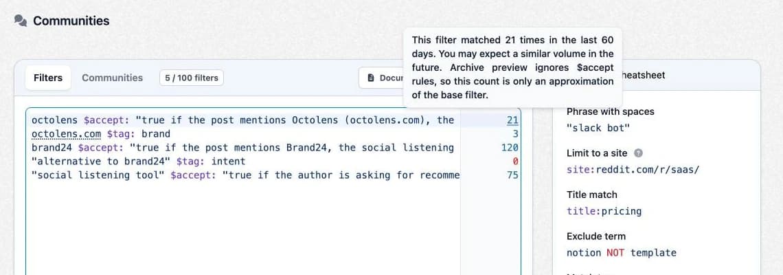Click the notion NOT template example
783x275 pixels.
(621, 252)
